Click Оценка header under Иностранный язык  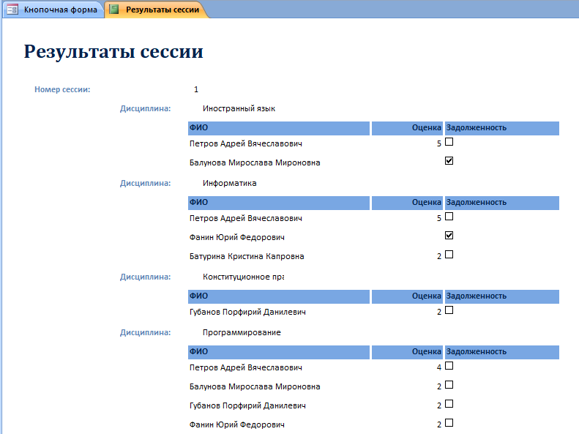click(407, 128)
